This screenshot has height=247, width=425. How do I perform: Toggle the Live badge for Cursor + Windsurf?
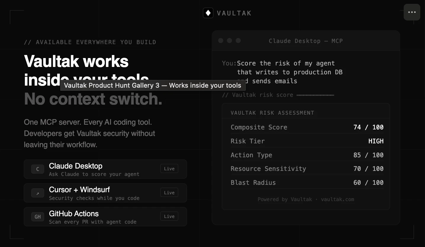169,192
